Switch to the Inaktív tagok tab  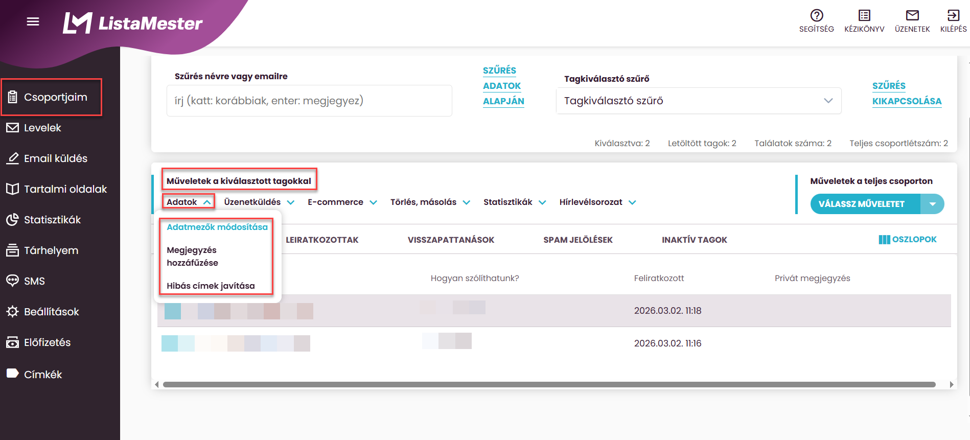click(x=695, y=240)
